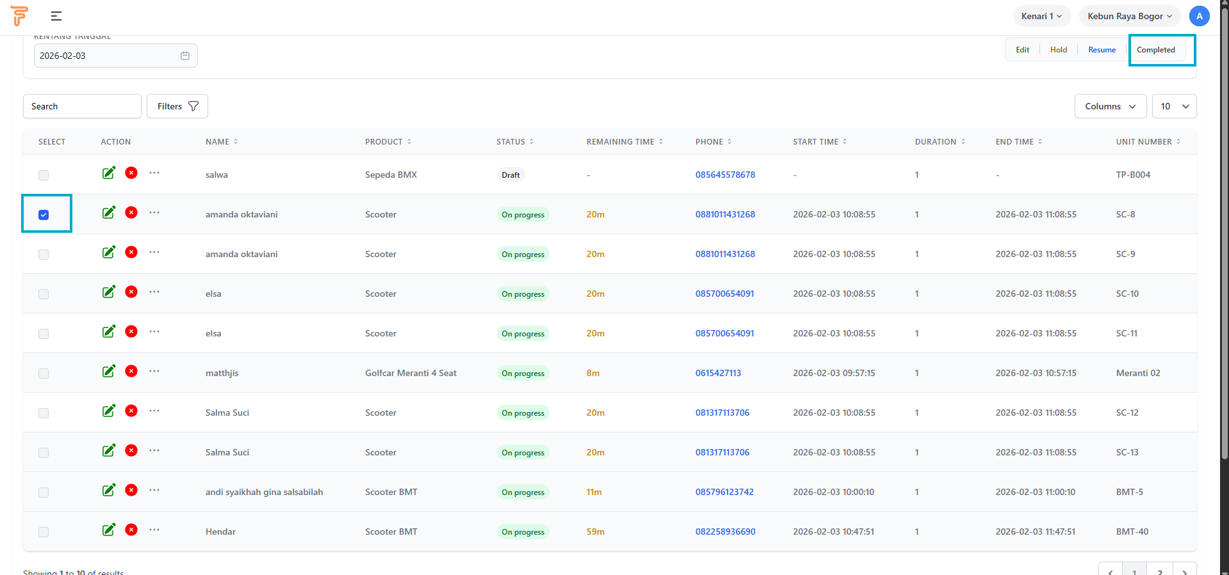Click calendar icon in date field

click(185, 56)
